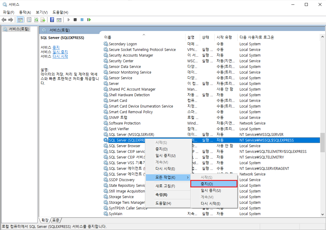Click the Refresh toolbar icon

tap(36, 20)
